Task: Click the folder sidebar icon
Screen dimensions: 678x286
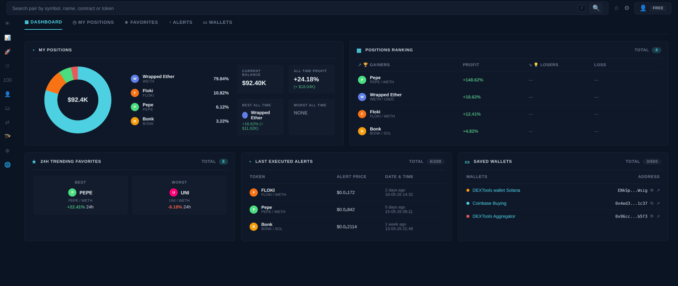Action: coord(7,109)
